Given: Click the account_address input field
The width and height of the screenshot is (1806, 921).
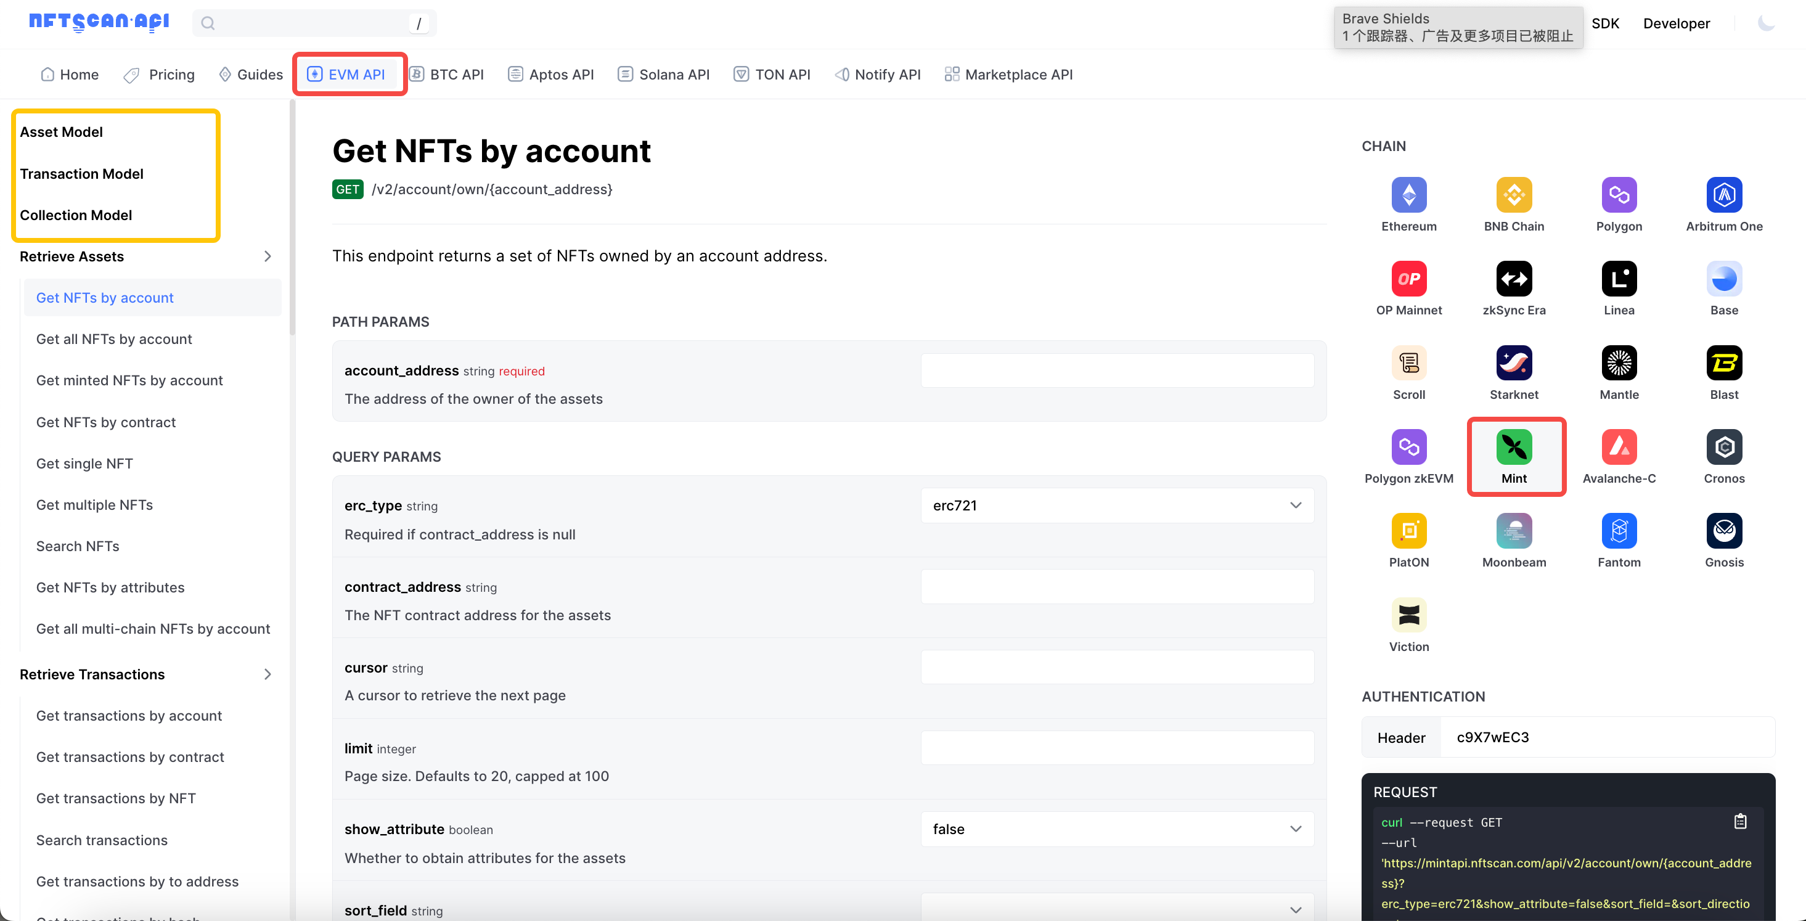Looking at the screenshot, I should [x=1117, y=370].
